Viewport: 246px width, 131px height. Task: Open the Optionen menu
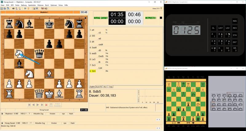54,6
